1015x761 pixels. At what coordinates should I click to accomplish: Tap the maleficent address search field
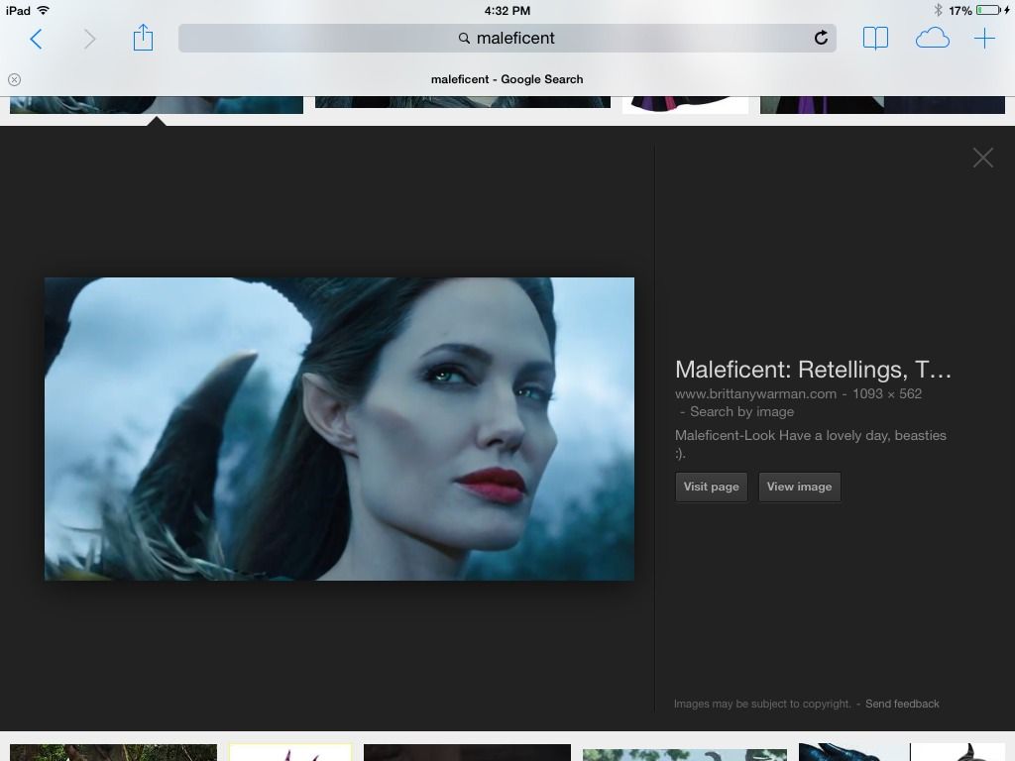pos(507,39)
